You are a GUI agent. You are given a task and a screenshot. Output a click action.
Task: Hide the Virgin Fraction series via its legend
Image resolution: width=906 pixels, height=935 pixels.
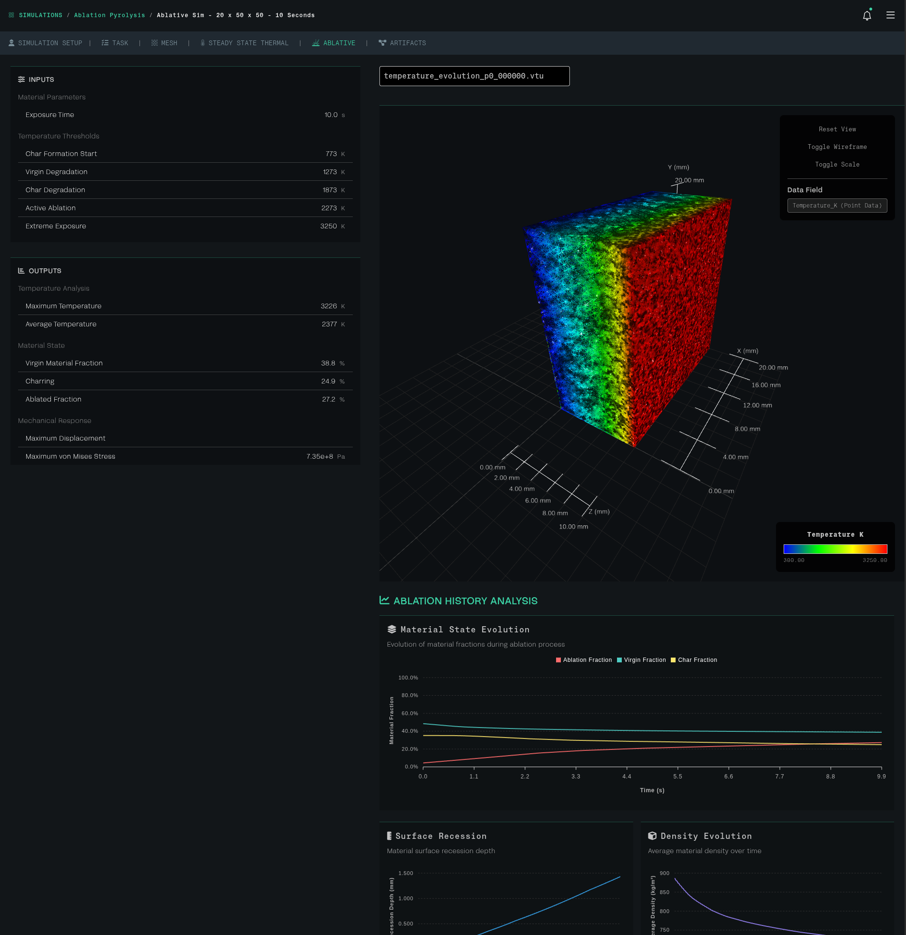[x=641, y=660]
